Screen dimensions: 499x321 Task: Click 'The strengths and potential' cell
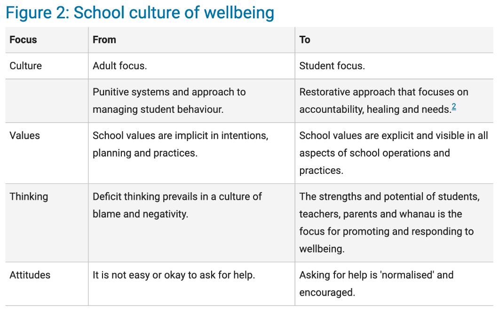point(394,223)
